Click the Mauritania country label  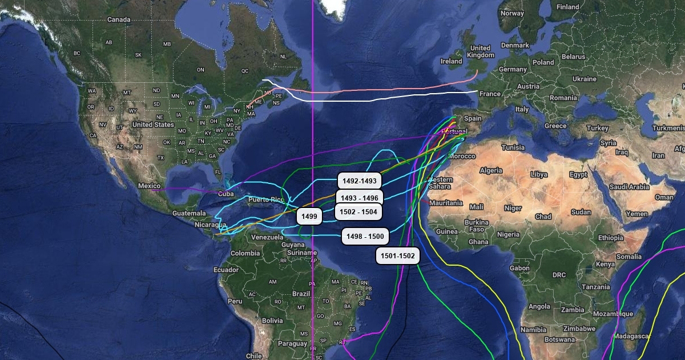446,203
